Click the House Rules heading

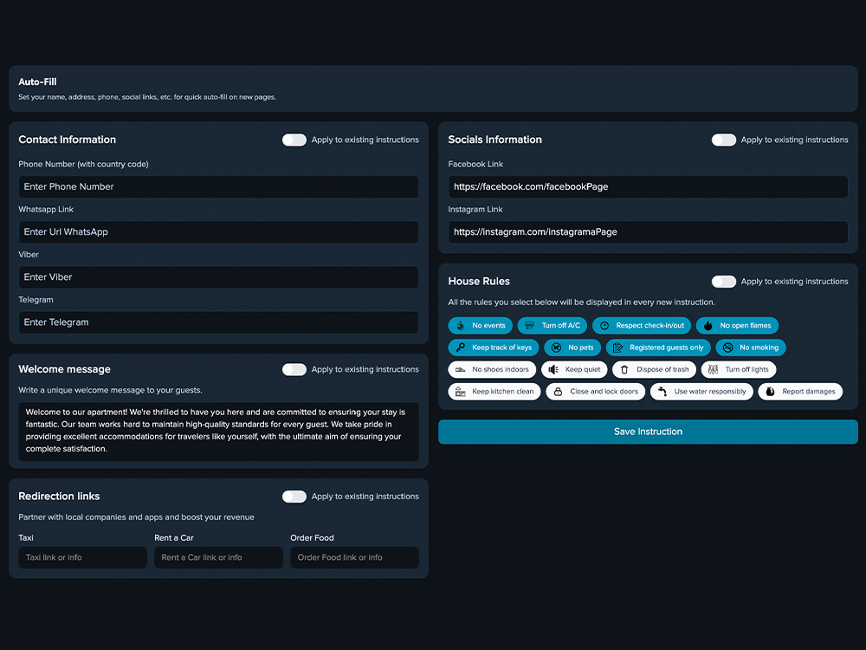click(x=479, y=282)
